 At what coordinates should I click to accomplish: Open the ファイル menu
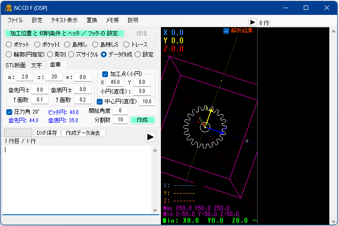pyautogui.click(x=15, y=20)
